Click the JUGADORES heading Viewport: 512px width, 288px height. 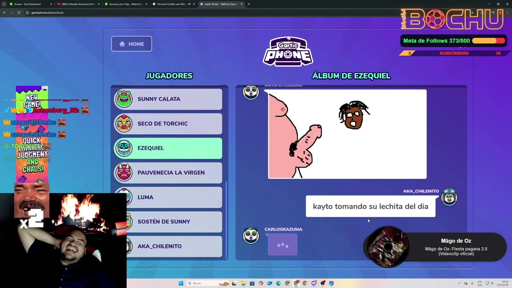169,76
